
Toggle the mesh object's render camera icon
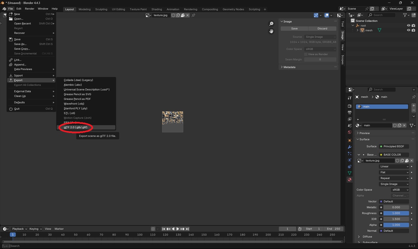tap(413, 30)
